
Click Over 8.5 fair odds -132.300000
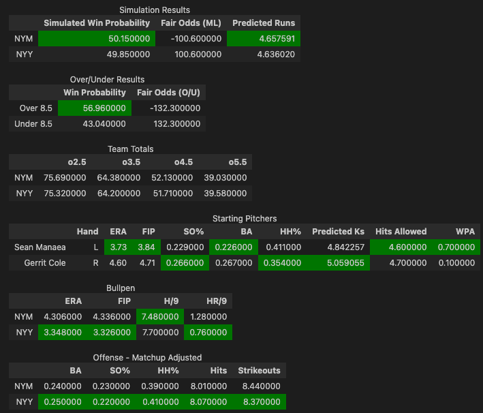tap(168, 108)
